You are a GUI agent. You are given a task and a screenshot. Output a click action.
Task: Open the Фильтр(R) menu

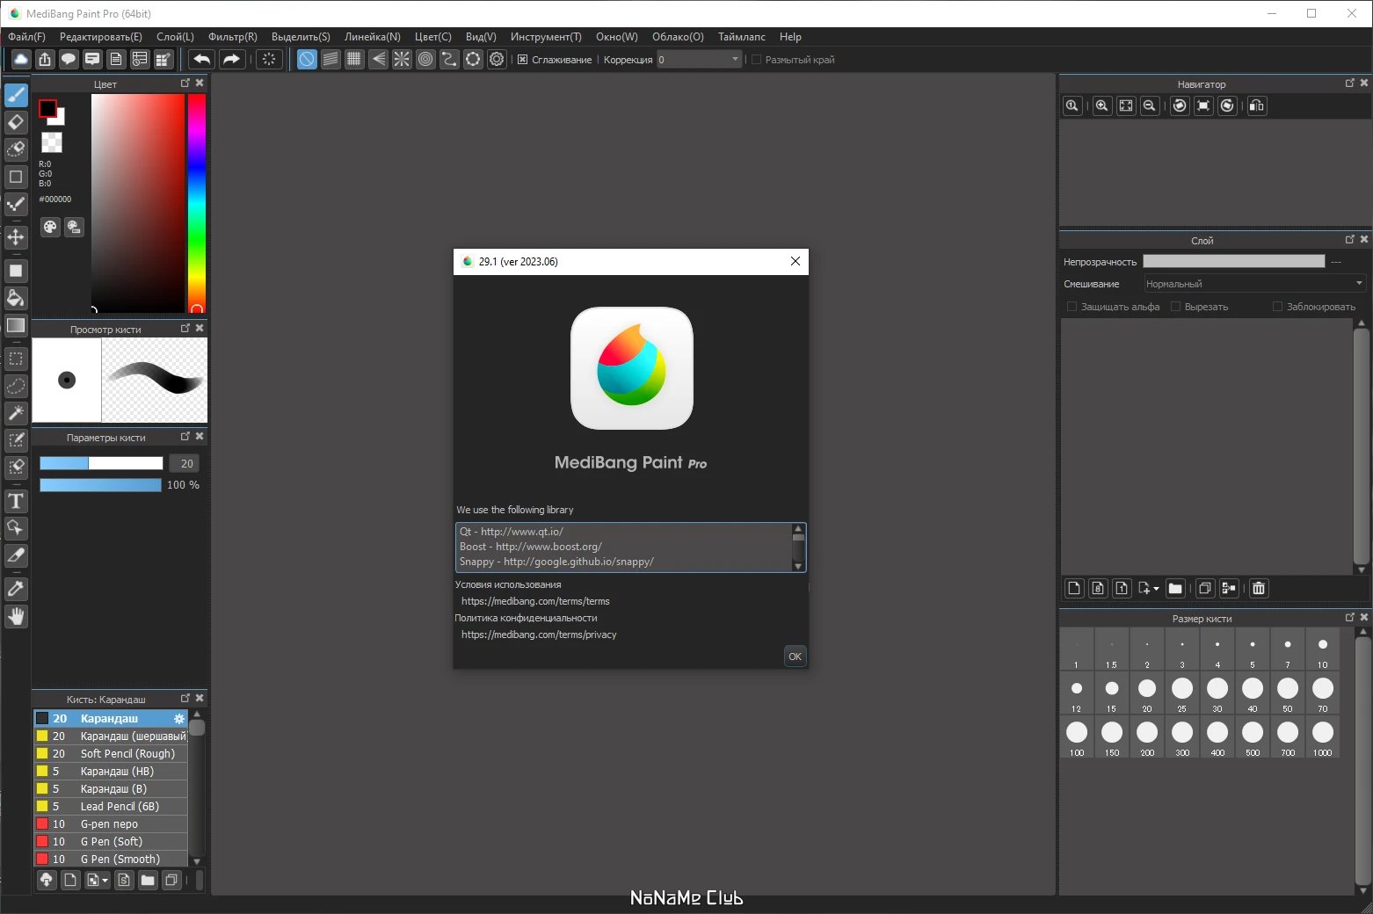(x=233, y=37)
